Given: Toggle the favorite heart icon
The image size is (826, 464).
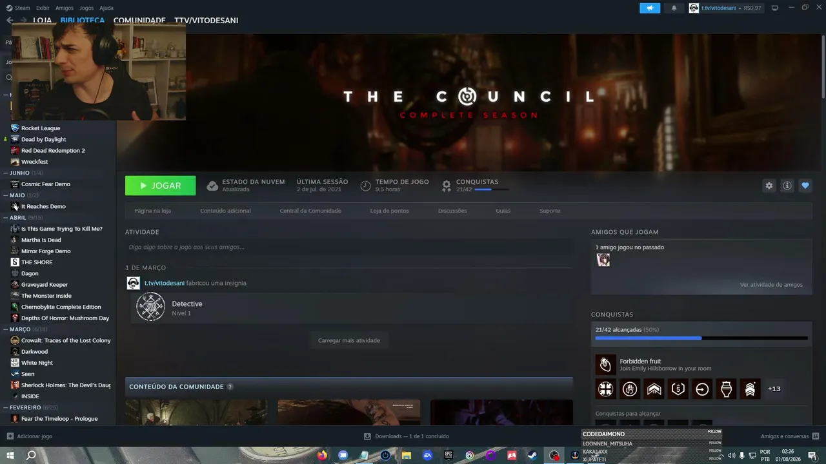Looking at the screenshot, I should coord(805,186).
